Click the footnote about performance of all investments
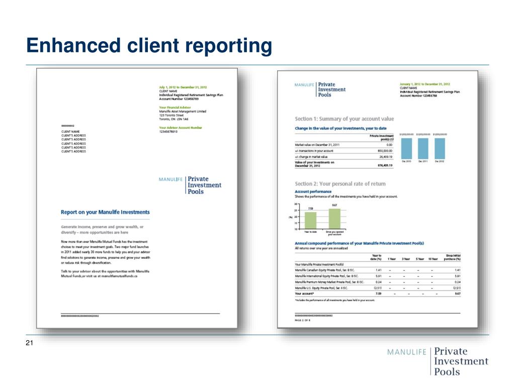This screenshot has height=386, width=515. [x=334, y=300]
